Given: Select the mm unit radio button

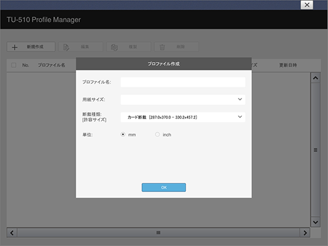Looking at the screenshot, I should coord(123,134).
